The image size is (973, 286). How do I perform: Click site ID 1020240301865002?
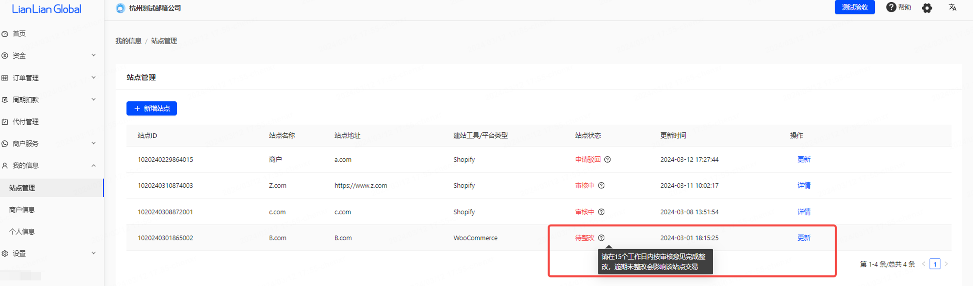point(165,238)
